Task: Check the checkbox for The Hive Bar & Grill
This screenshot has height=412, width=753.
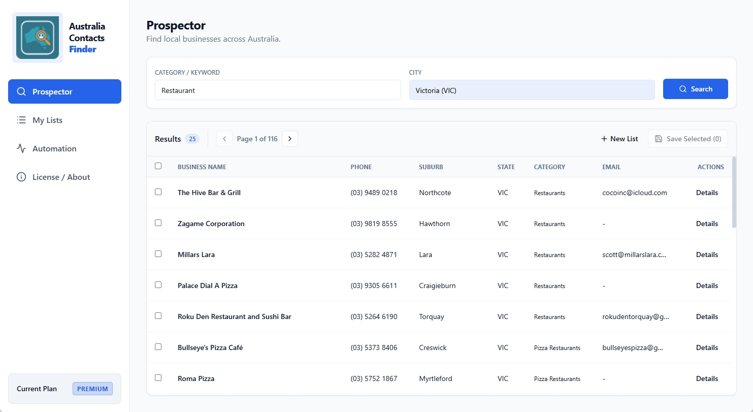Action: (x=158, y=192)
